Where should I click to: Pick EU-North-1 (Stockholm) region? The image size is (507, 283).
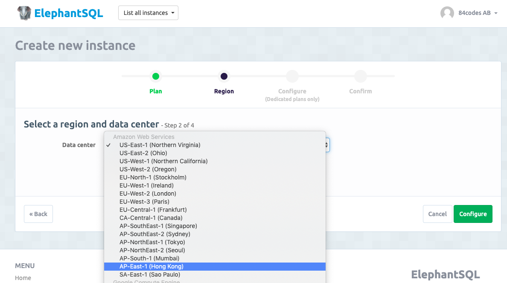(x=153, y=177)
